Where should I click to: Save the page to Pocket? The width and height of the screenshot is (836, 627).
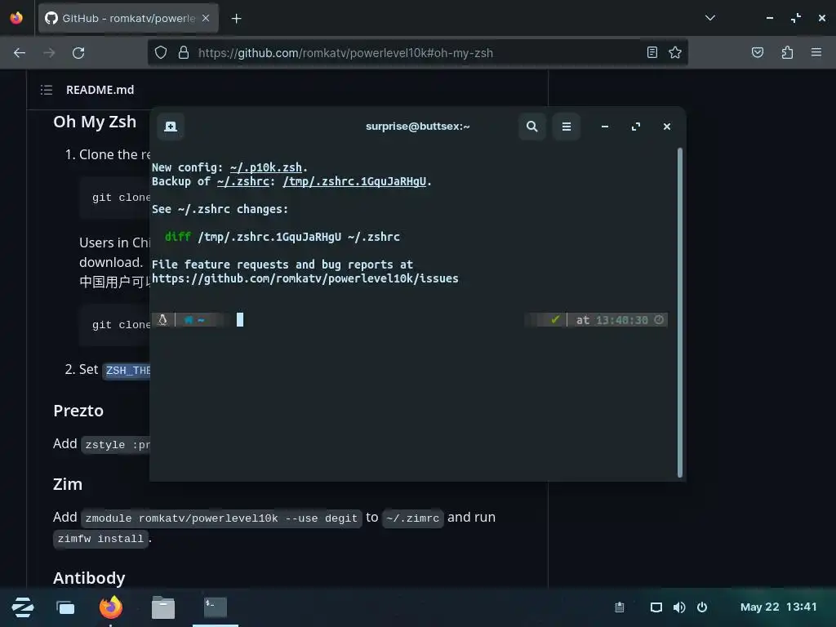click(x=757, y=52)
